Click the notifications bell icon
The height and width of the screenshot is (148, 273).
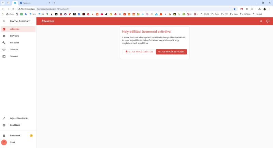4,136
